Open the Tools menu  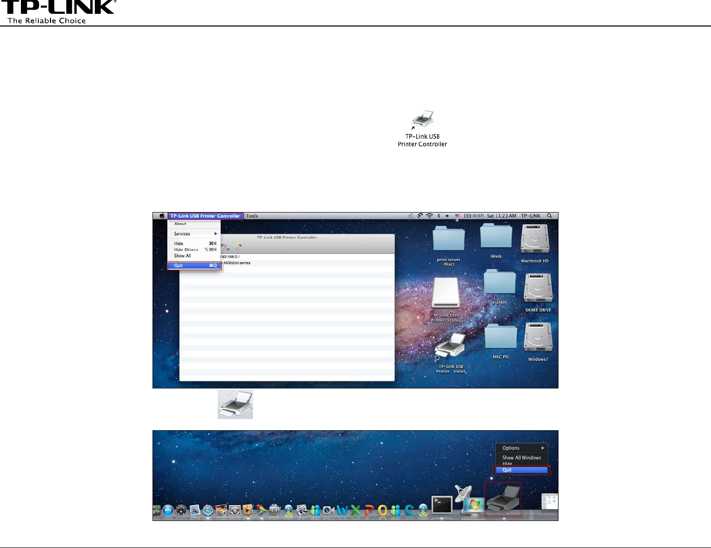click(x=252, y=216)
